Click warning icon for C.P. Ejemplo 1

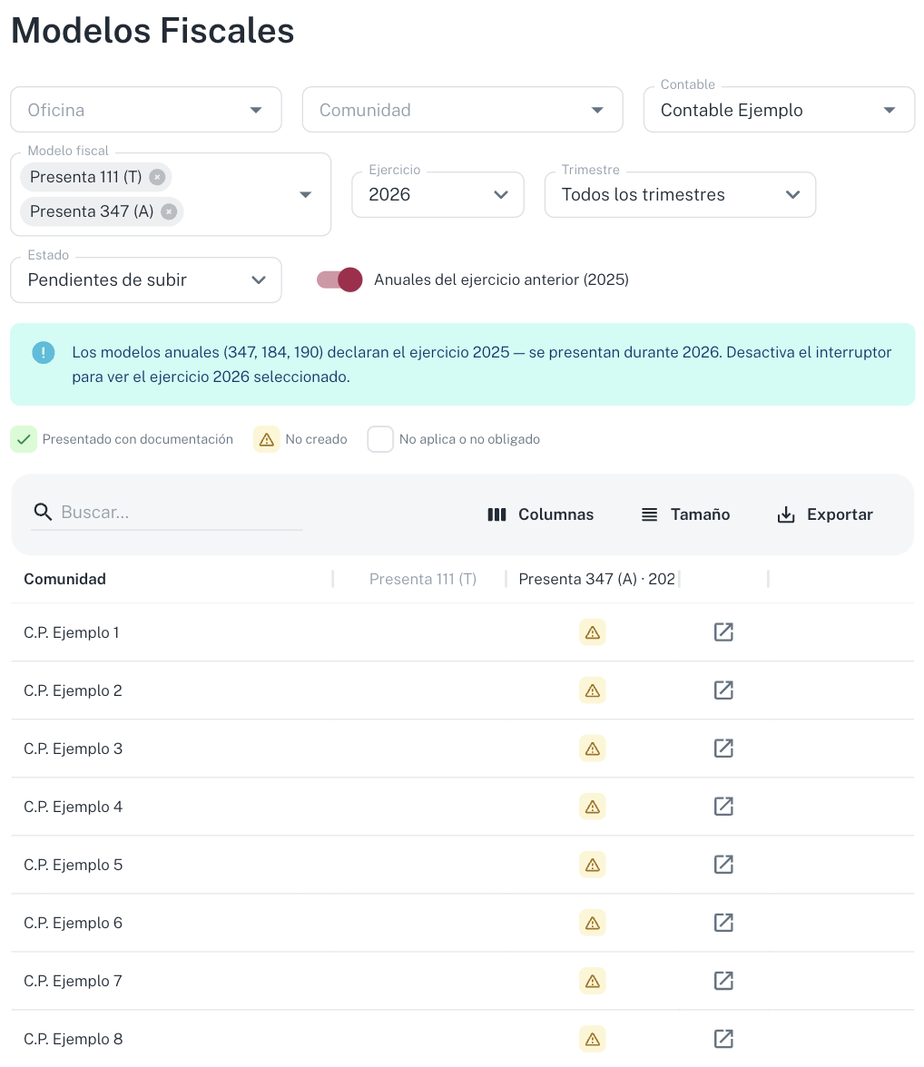(593, 632)
